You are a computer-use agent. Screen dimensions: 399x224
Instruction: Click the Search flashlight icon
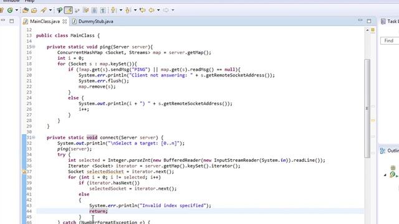point(44,10)
